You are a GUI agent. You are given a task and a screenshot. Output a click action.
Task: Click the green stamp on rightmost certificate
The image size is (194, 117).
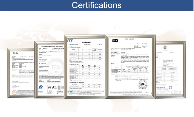pyautogui.click(x=170, y=88)
